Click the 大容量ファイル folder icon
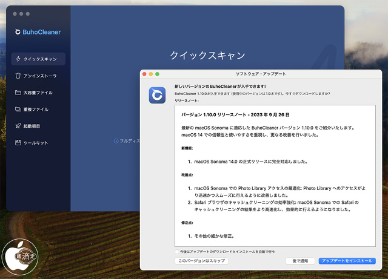This screenshot has height=279, width=388. point(18,93)
